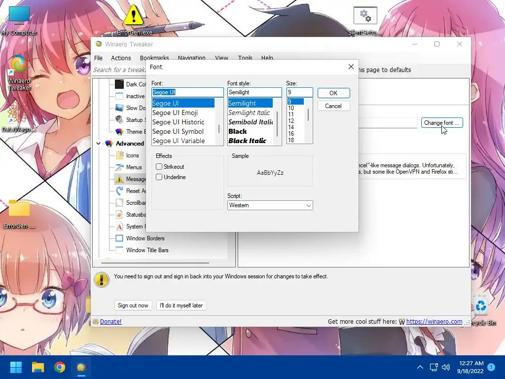Select the Message Font warning icon
This screenshot has width=505, height=379.
pyautogui.click(x=119, y=179)
